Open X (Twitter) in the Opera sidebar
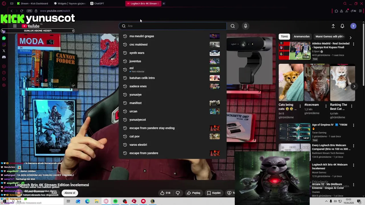Screen dimensions: 365x205 (4, 51)
